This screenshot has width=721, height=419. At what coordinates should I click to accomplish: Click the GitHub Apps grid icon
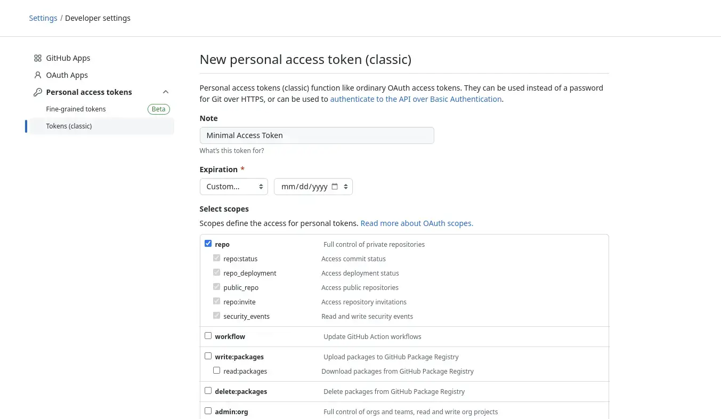pos(38,58)
